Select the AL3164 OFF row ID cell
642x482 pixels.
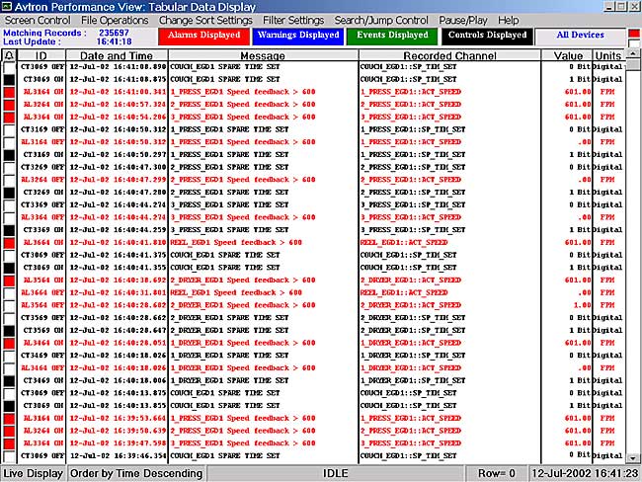[x=41, y=142]
